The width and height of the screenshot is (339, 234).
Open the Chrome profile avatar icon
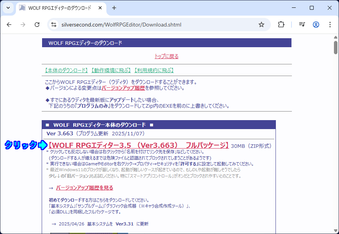point(316,25)
